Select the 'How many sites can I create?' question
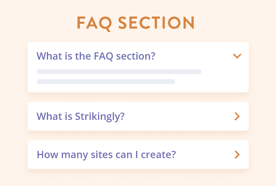This screenshot has width=276, height=186. click(x=106, y=154)
